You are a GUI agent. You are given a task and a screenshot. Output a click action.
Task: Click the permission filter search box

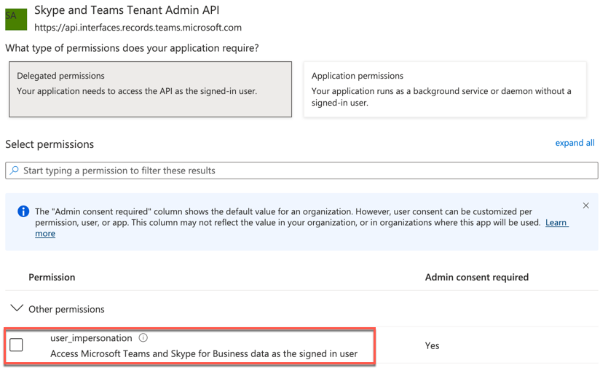coord(301,171)
